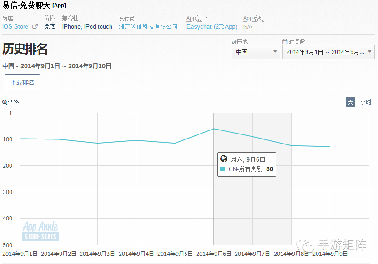Click the 易信-免费聊天 app title

pos(26,5)
